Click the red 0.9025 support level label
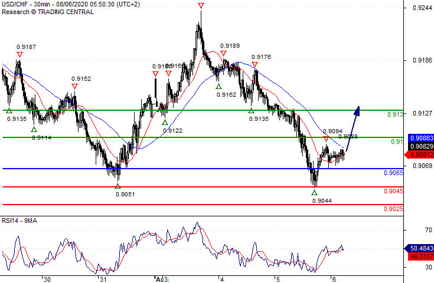 point(393,209)
